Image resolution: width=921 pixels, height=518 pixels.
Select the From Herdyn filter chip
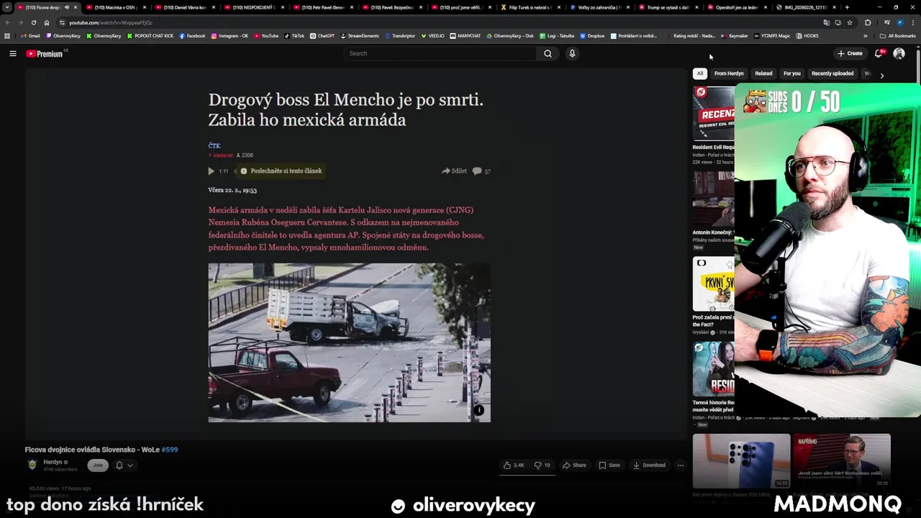729,73
